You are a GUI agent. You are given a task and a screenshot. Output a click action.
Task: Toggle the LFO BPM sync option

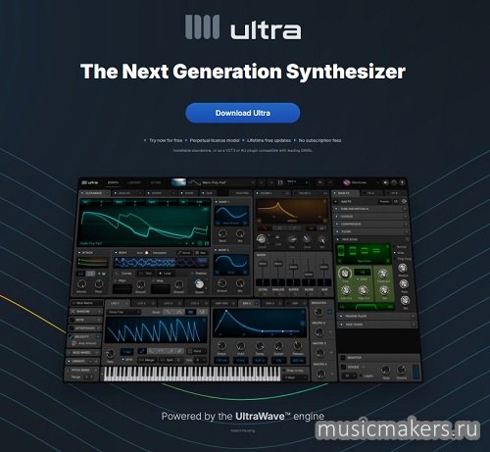[x=126, y=360]
